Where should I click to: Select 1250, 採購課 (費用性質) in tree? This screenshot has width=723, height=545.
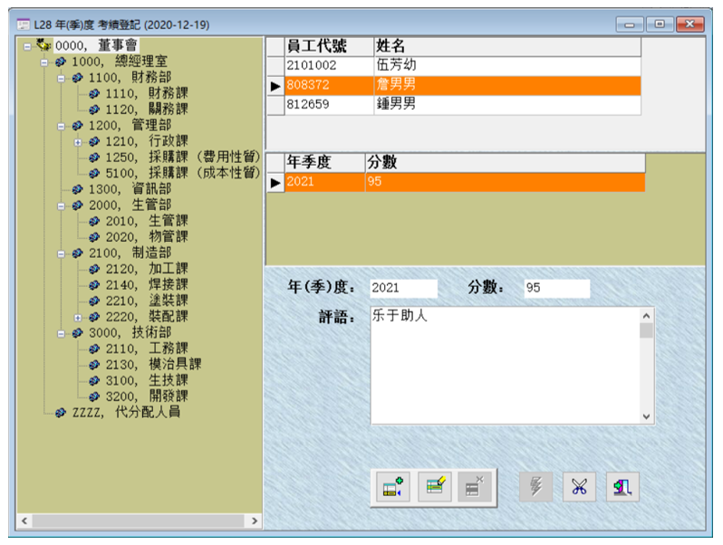183,158
